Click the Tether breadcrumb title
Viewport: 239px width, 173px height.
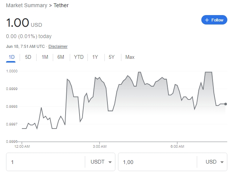(x=62, y=6)
